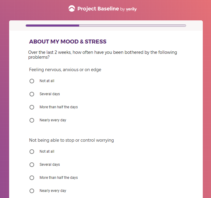Open the Verily link in the header
211x198 pixels.
tap(131, 9)
